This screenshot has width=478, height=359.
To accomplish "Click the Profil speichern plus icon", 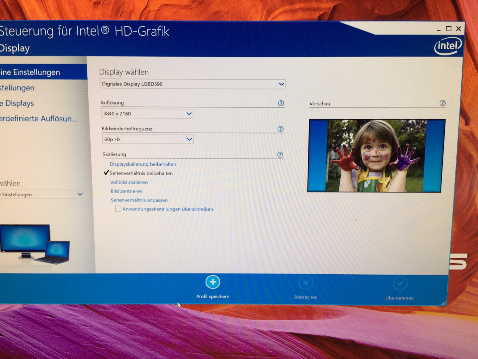I will (213, 282).
